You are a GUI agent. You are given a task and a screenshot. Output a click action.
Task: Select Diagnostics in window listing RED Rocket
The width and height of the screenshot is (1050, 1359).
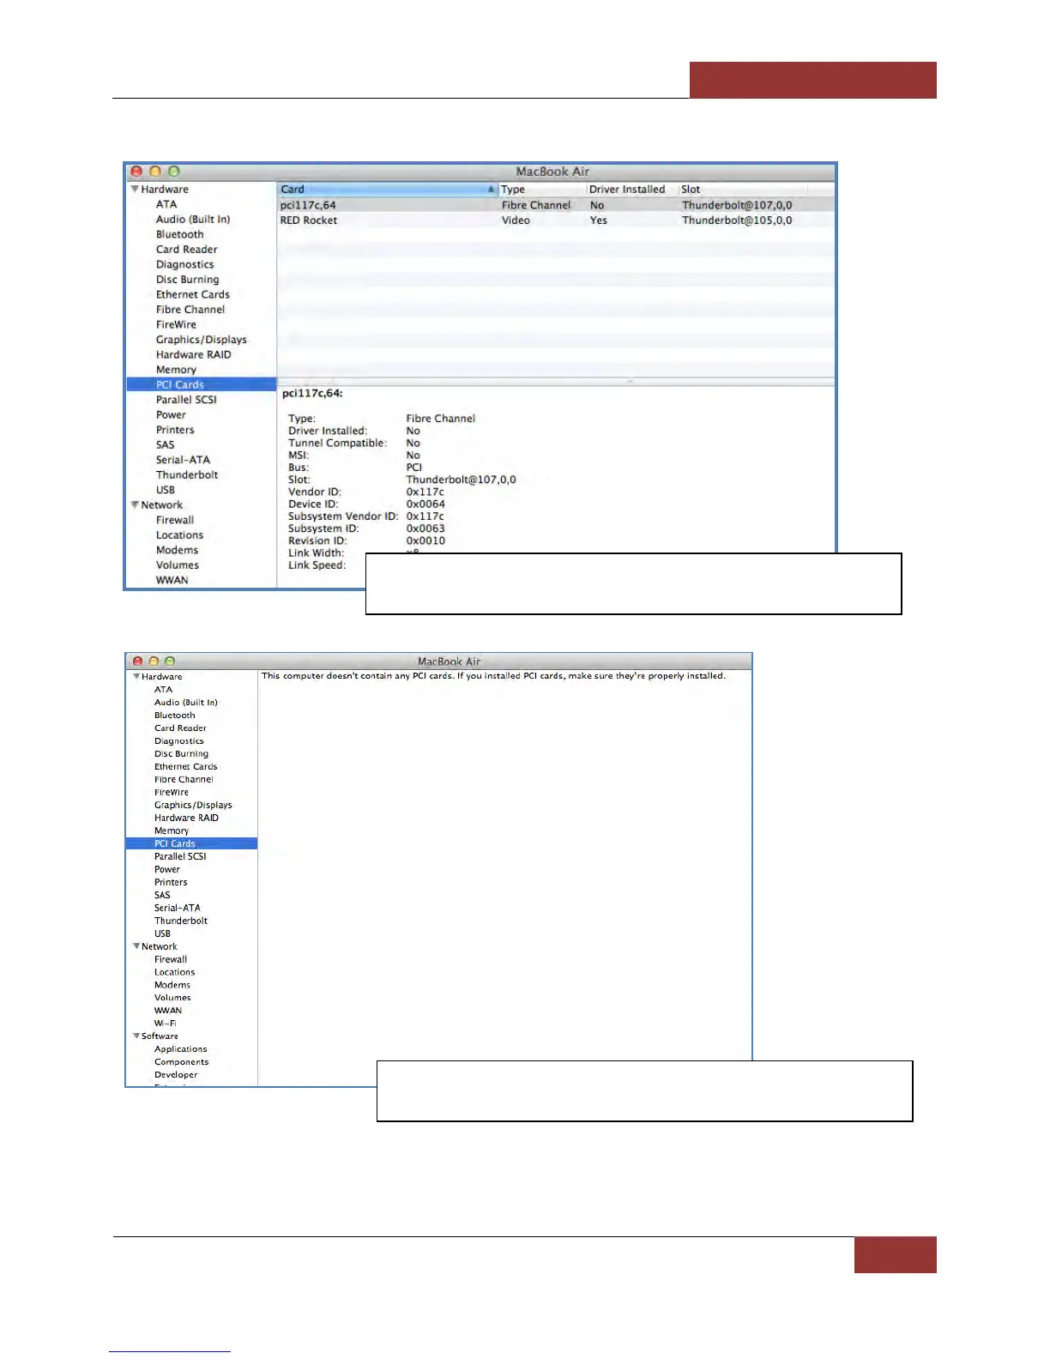(185, 265)
